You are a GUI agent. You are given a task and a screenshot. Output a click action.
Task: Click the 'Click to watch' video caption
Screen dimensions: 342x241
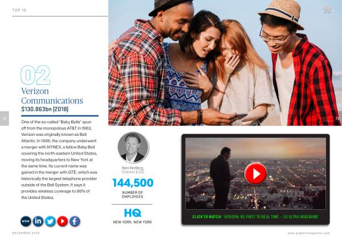pos(255,217)
